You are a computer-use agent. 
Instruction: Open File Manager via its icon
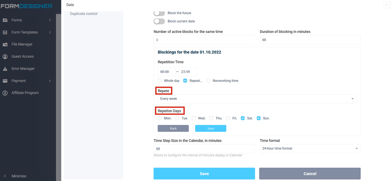click(5, 45)
